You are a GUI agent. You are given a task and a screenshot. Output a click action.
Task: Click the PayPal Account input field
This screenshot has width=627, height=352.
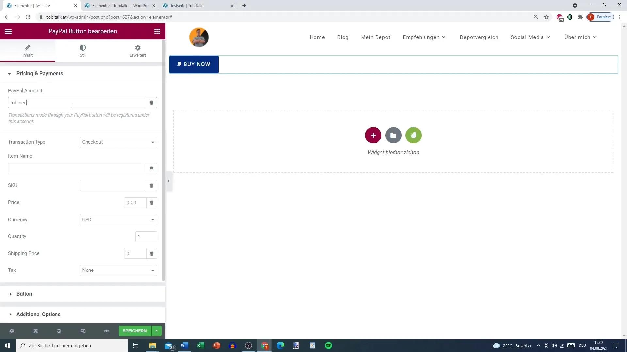pos(77,103)
